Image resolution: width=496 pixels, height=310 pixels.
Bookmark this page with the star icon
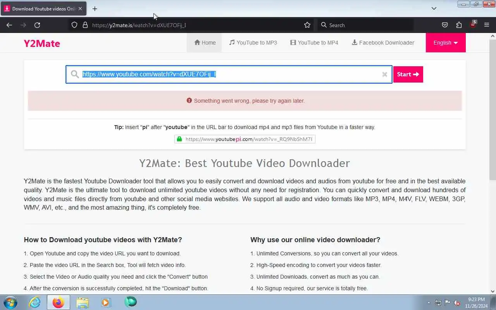tap(307, 25)
